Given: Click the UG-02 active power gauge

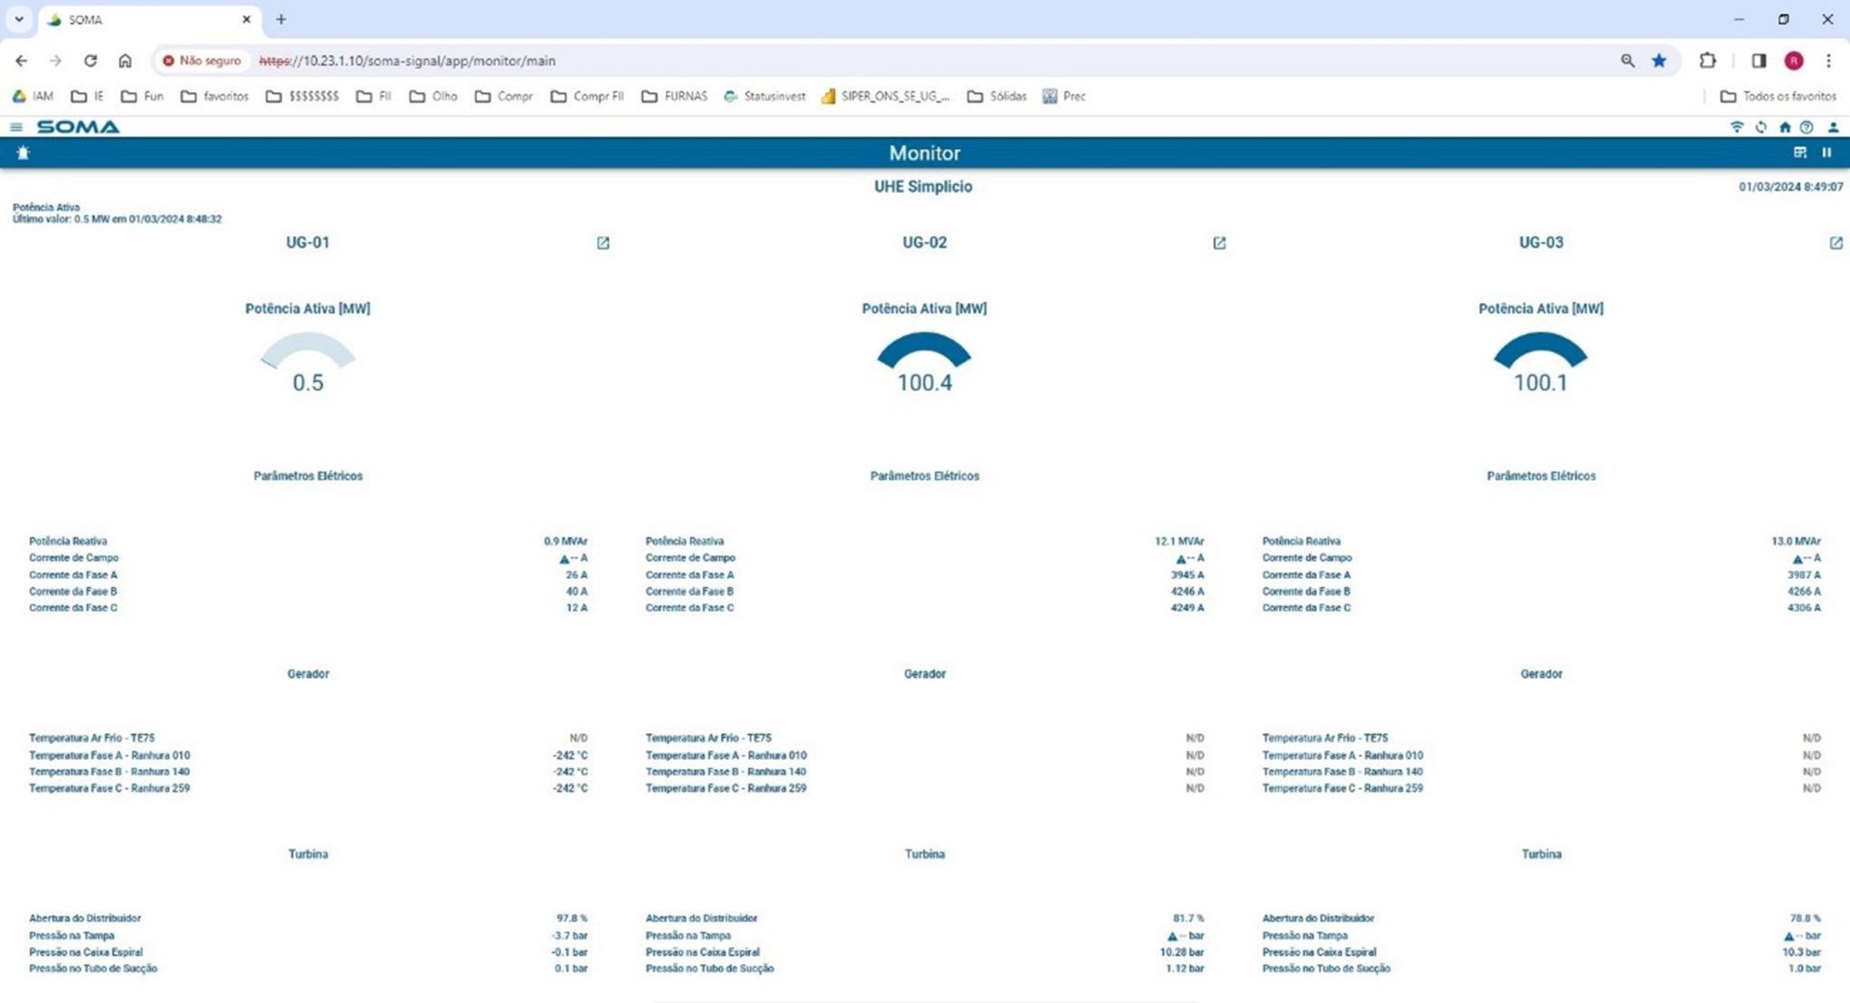Looking at the screenshot, I should click(x=924, y=361).
